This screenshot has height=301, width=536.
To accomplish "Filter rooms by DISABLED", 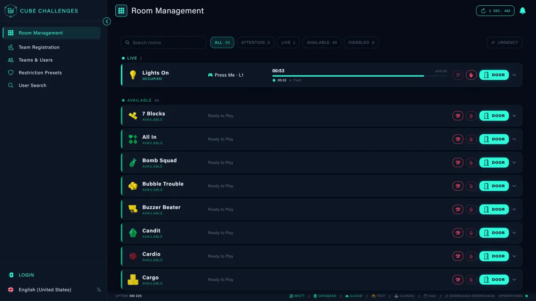I will pos(361,42).
